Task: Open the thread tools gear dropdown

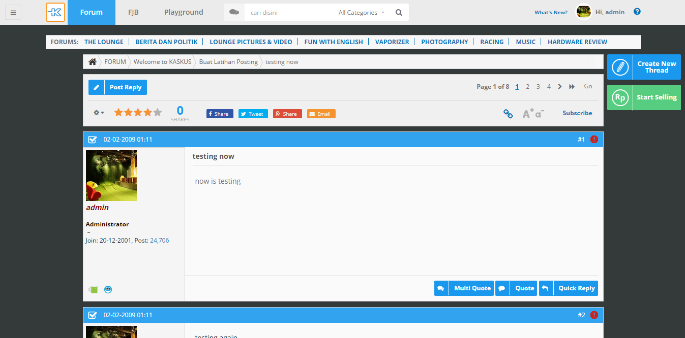Action: click(x=98, y=112)
